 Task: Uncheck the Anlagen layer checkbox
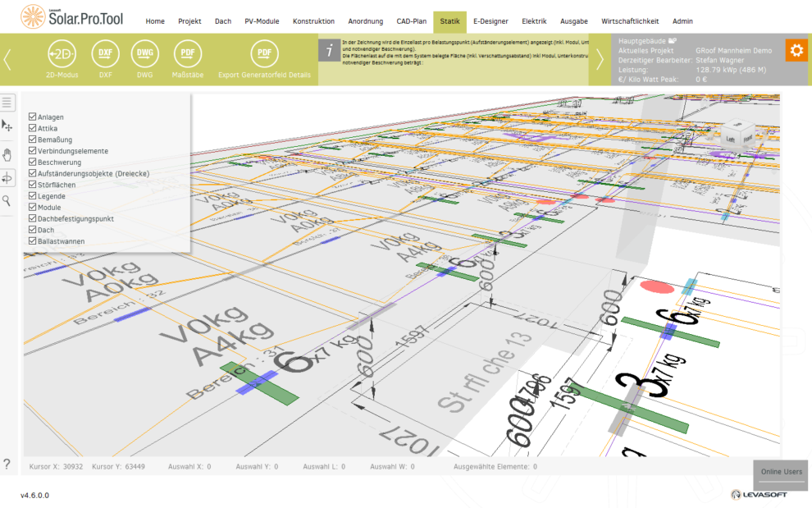pyautogui.click(x=33, y=117)
